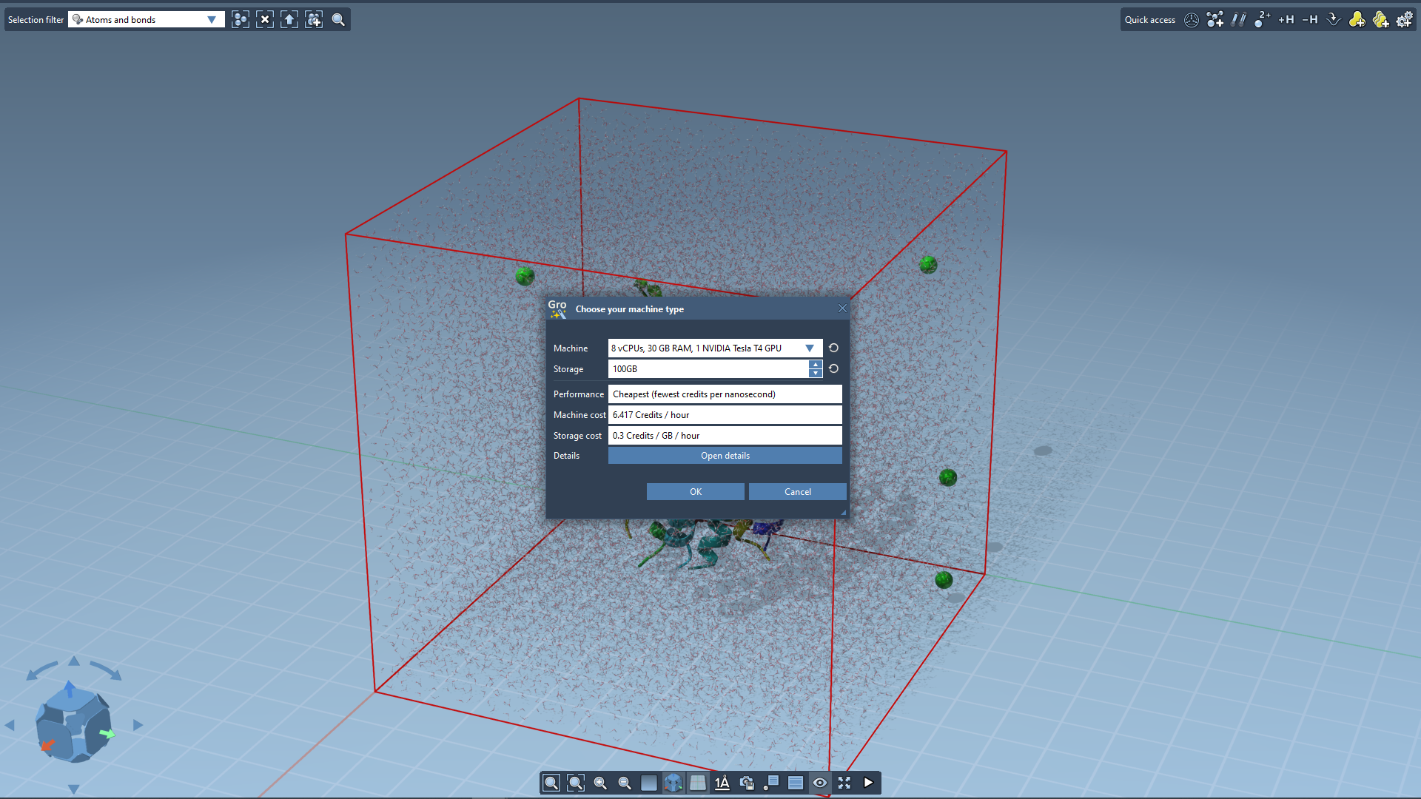Click Cancel in machine type dialog
Viewport: 1421px width, 799px height.
pos(797,492)
